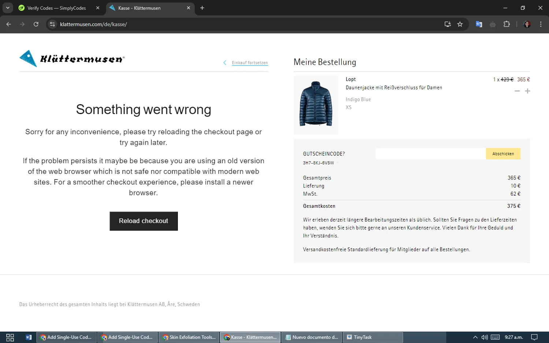This screenshot has width=549, height=343.
Task: Focus the Gutscheincode input field
Action: [430, 154]
